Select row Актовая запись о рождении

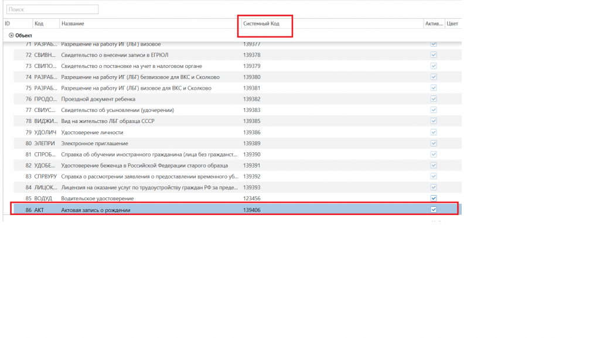tap(237, 210)
